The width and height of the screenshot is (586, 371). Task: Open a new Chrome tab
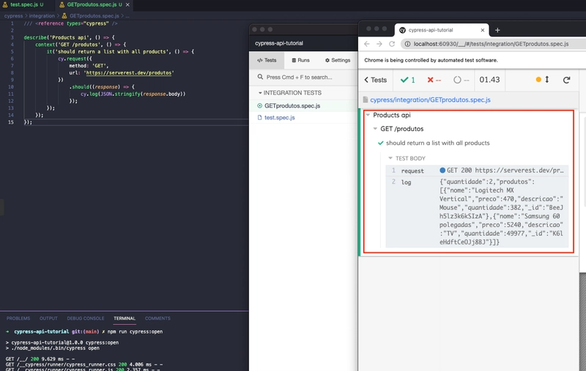point(497,30)
